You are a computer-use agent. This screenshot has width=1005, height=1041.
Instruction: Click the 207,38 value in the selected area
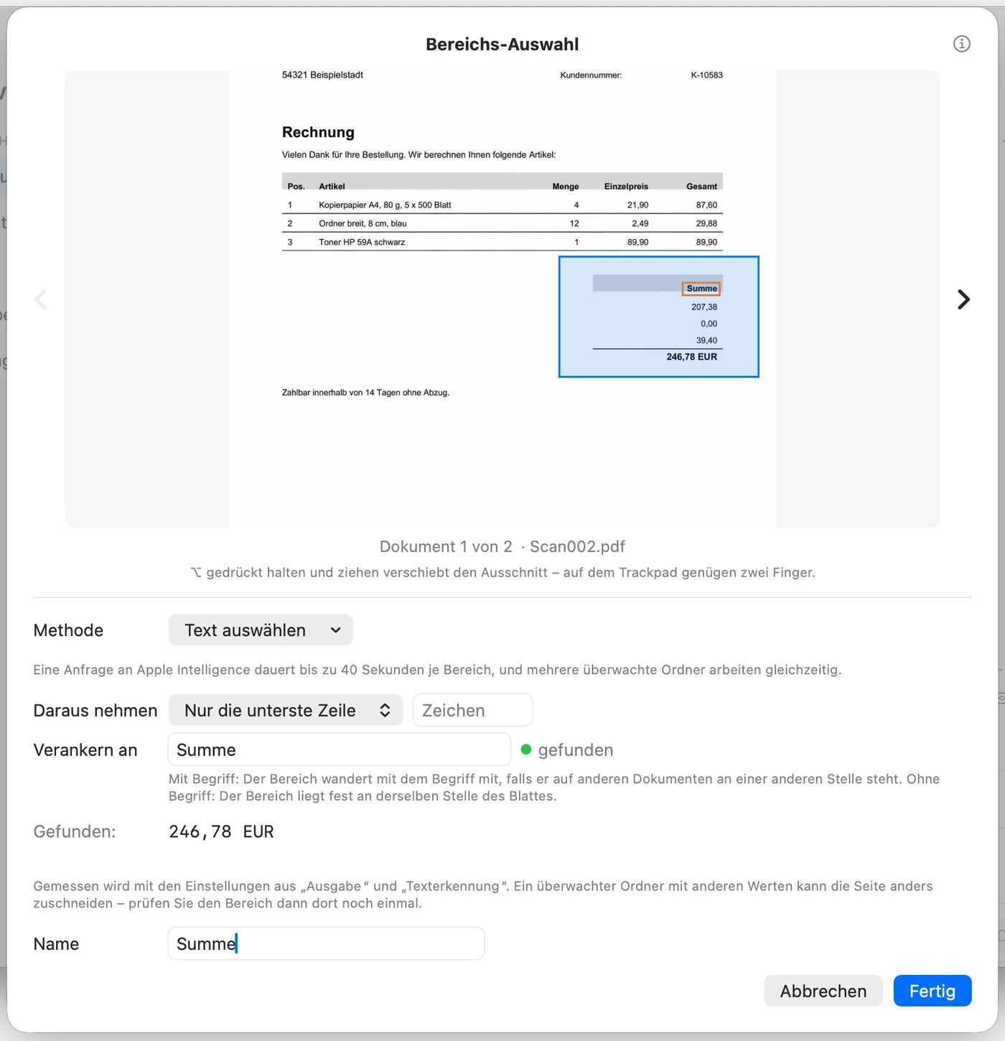pyautogui.click(x=704, y=307)
